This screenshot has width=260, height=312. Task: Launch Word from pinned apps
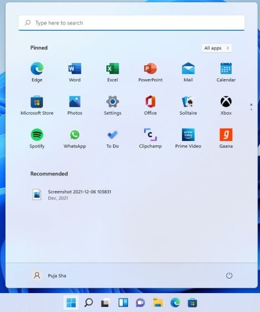75,72
